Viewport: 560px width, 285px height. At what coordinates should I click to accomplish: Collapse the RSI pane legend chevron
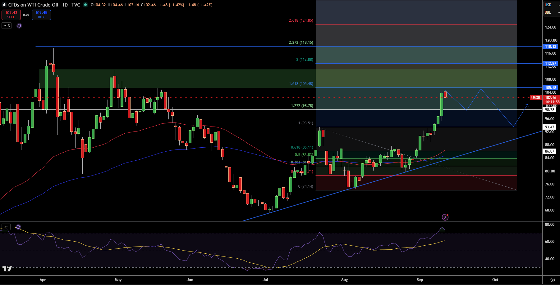[x=6, y=227]
